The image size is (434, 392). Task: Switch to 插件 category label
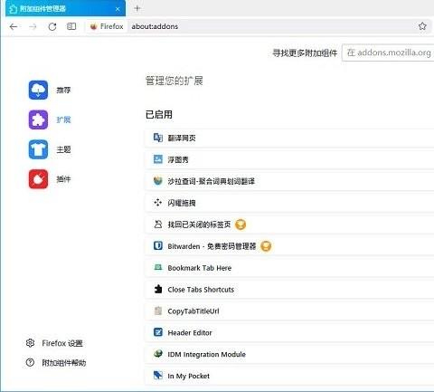63,179
